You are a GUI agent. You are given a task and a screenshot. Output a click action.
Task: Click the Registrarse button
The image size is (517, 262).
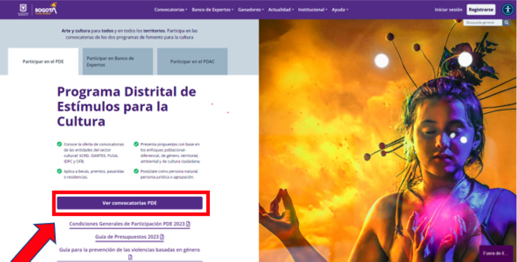point(481,9)
